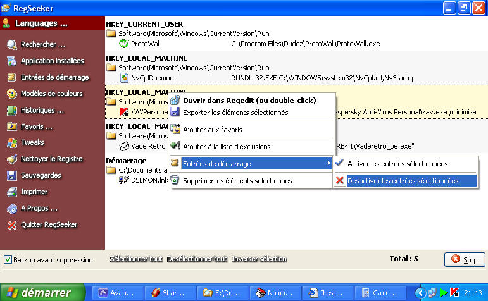Select the ProtoWall.exe path text
Viewport: 488px width, 301px height.
coord(305,44)
